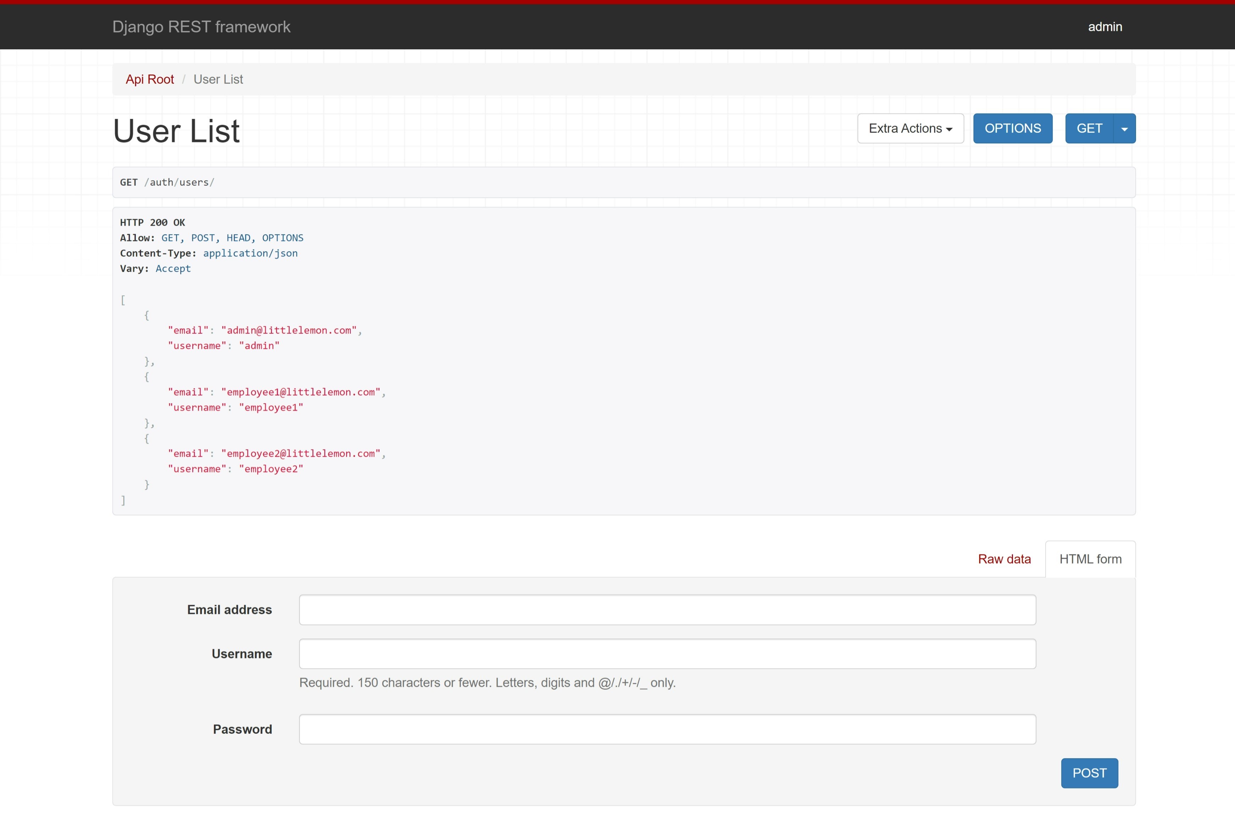Screen dimensions: 1235x825
Task: Click the User List breadcrumb item
Action: coord(218,79)
